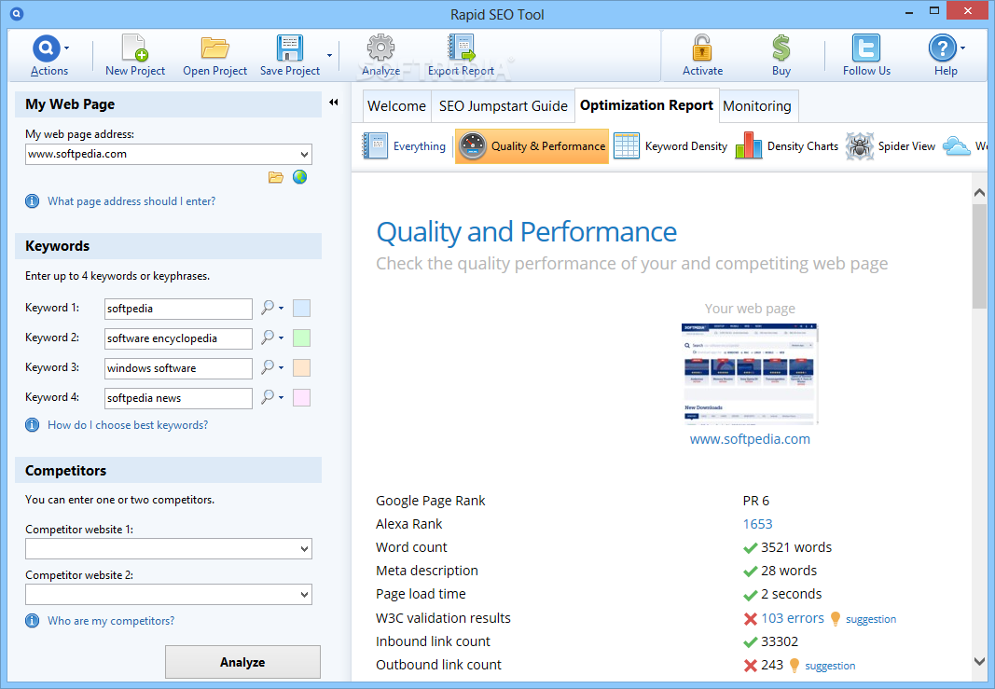The height and width of the screenshot is (689, 995).
Task: Expand Competitor website 2 dropdown
Action: point(305,595)
